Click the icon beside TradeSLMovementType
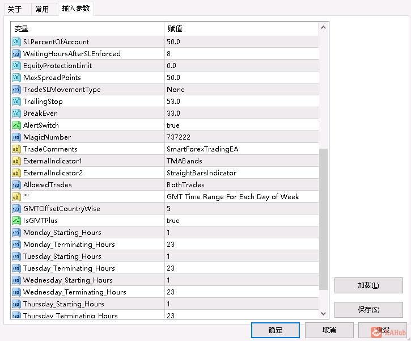This screenshot has height=341, width=411. (16, 90)
